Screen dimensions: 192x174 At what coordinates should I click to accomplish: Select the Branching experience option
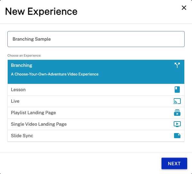96,72
